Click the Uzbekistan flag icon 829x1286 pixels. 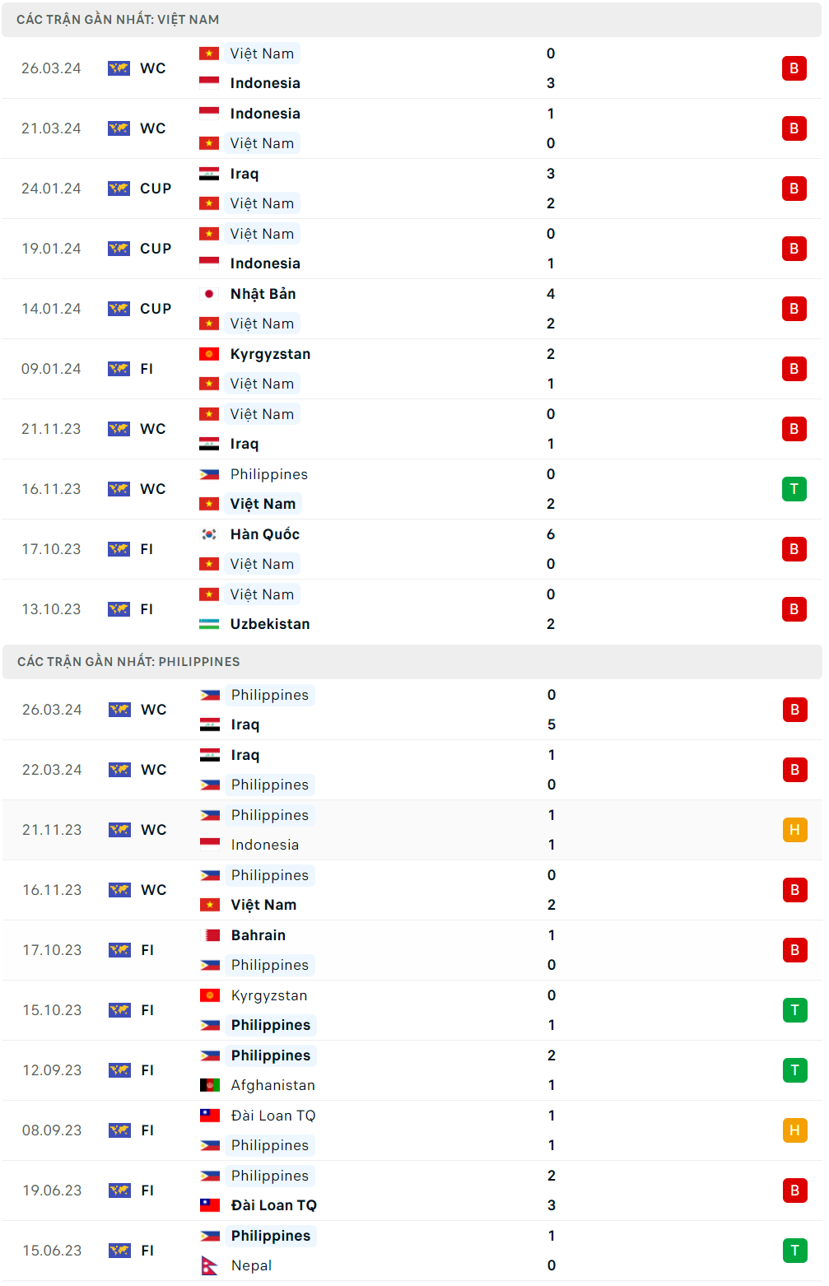coord(209,624)
